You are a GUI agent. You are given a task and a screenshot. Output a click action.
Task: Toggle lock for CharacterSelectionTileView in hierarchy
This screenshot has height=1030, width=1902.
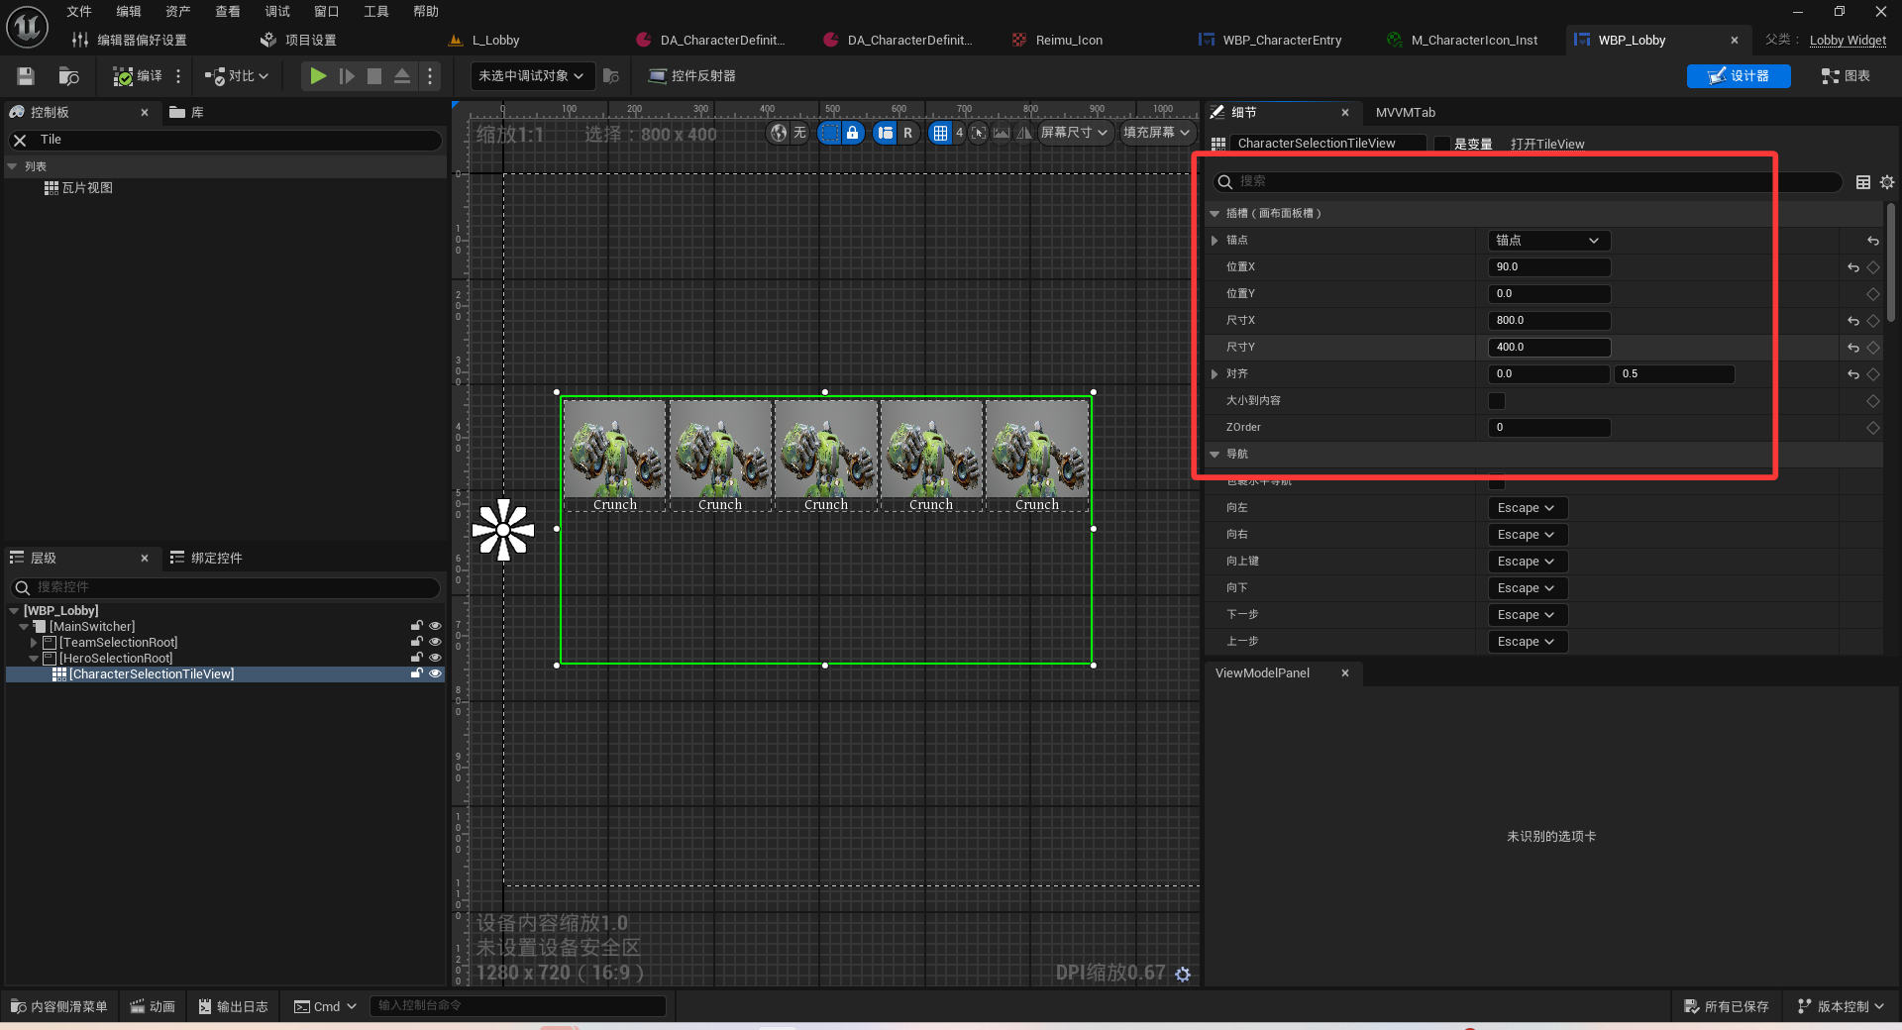click(x=417, y=673)
